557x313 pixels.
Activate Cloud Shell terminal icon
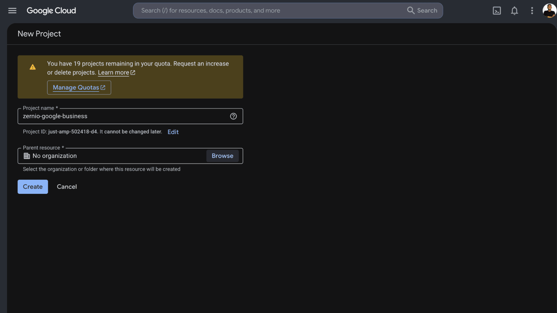(497, 11)
